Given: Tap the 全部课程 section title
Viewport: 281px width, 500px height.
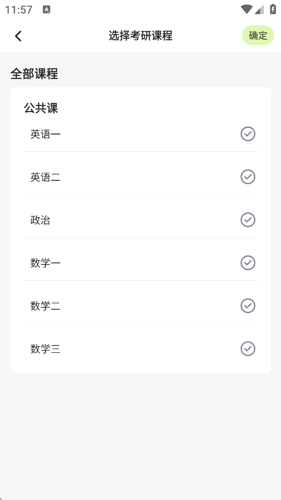Looking at the screenshot, I should [x=34, y=74].
